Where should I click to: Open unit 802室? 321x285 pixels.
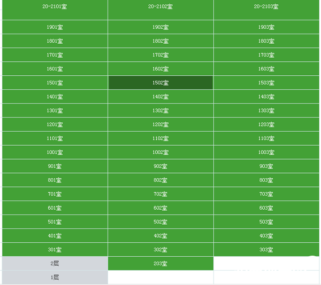pos(160,180)
